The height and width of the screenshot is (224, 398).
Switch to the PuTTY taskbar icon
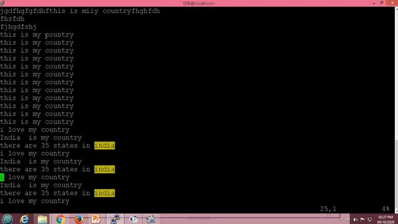coord(115,219)
